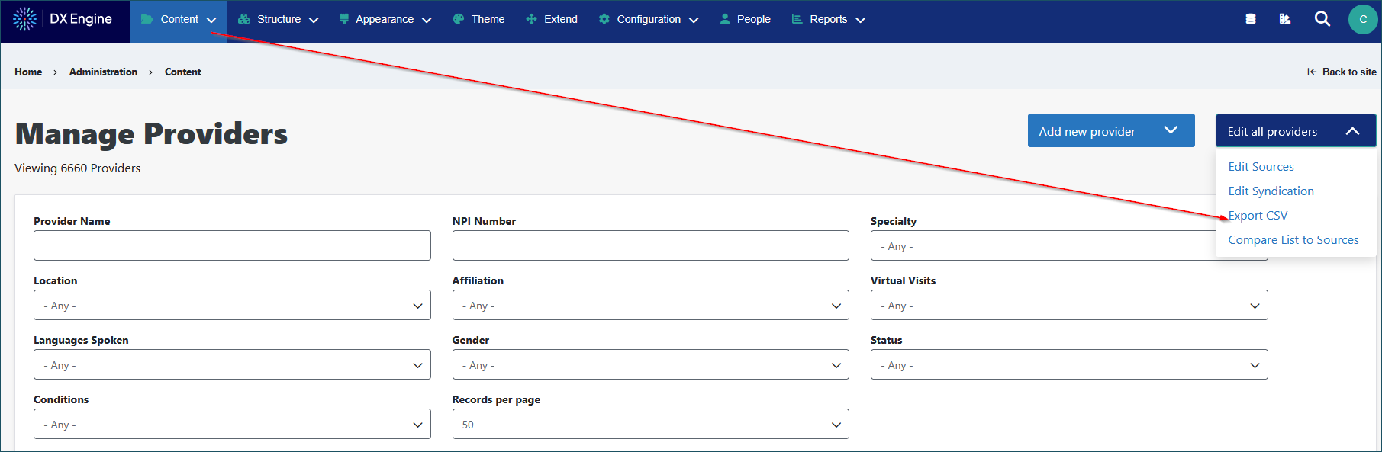The width and height of the screenshot is (1382, 452).
Task: Click the Appearance brush icon
Action: (344, 19)
